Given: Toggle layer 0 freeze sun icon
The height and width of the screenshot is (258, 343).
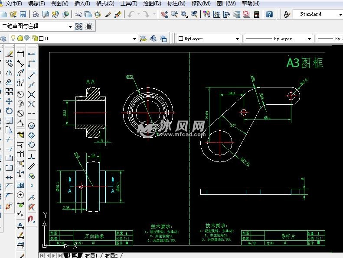Looking at the screenshot, I should (20, 39).
